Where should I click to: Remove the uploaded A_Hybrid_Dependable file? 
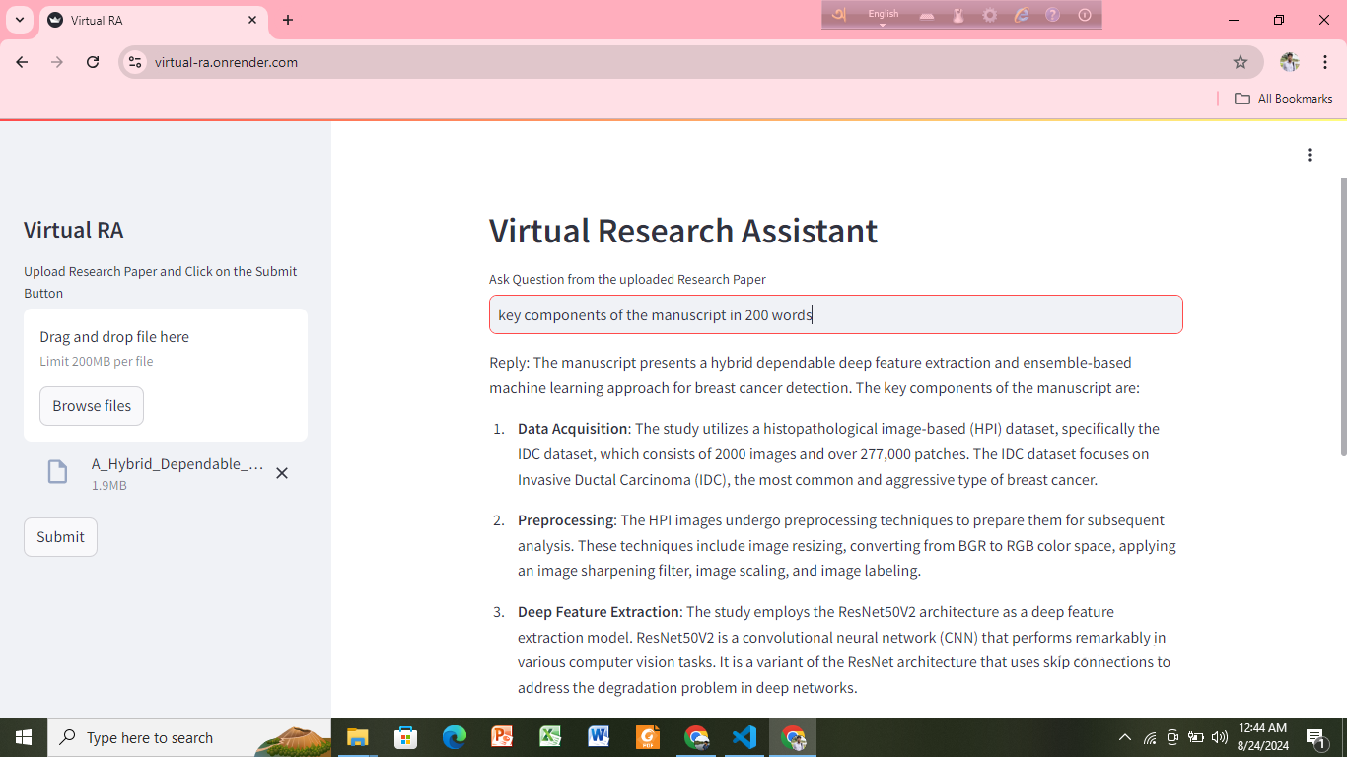click(282, 473)
